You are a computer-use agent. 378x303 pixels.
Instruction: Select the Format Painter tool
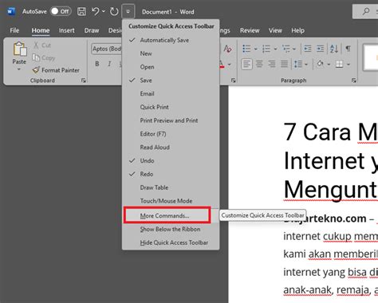coord(56,70)
